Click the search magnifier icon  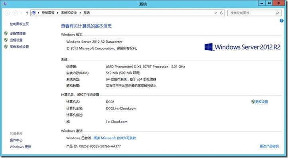[277, 13]
